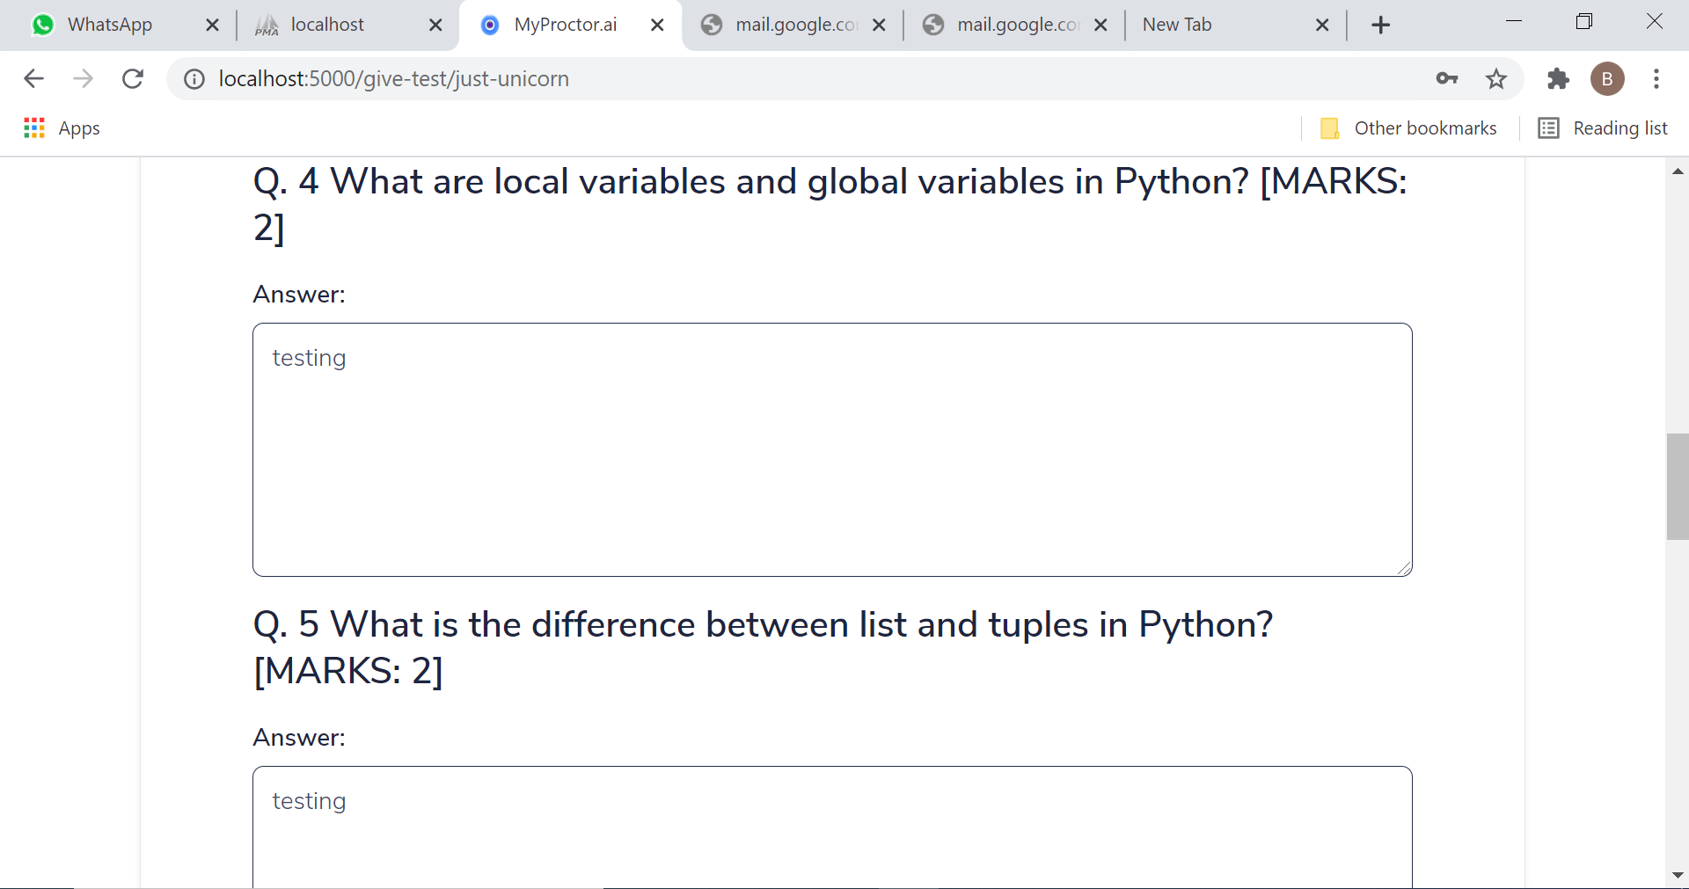Click the address bar URL
This screenshot has height=889, width=1689.
pyautogui.click(x=393, y=79)
